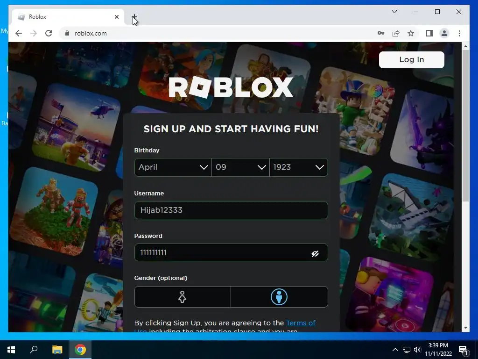Open saved passwords key icon
Viewport: 478px width, 359px height.
(381, 33)
